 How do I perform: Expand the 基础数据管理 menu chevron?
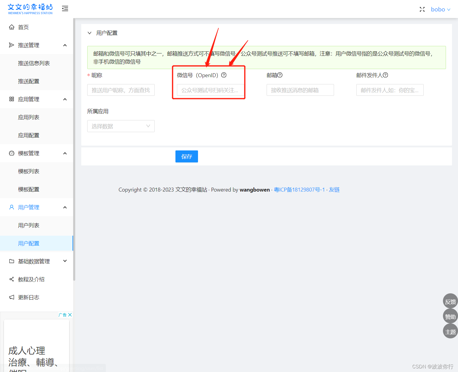tap(65, 261)
